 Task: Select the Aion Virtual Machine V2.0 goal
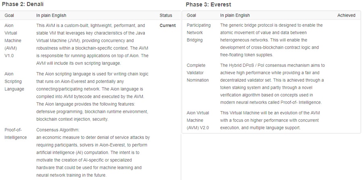(x=198, y=120)
